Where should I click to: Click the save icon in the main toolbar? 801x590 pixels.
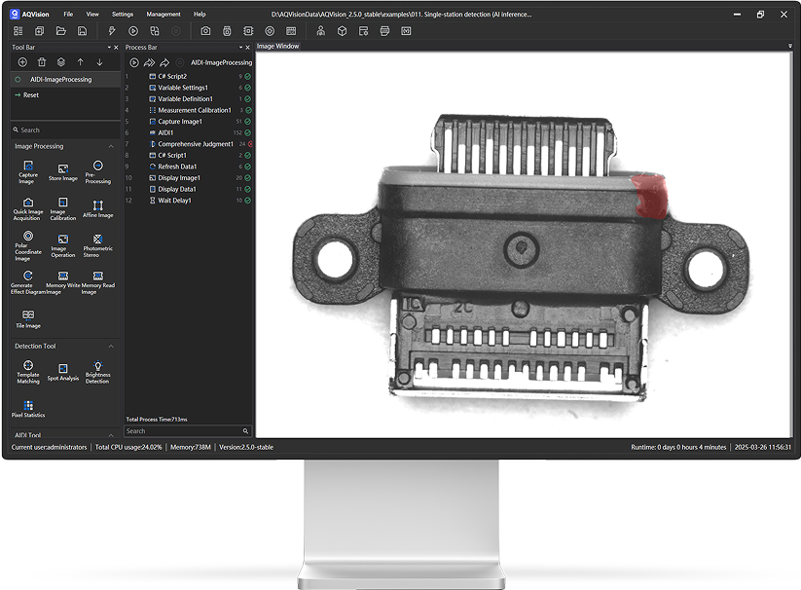pyautogui.click(x=82, y=31)
